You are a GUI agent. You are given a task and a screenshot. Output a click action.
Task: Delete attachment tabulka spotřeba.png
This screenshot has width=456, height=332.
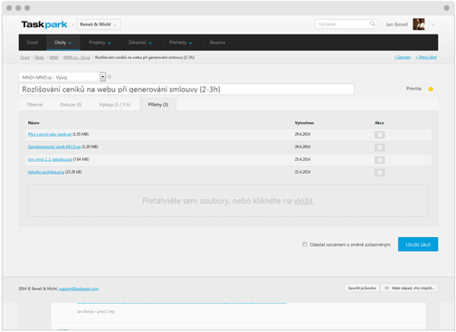[379, 173]
